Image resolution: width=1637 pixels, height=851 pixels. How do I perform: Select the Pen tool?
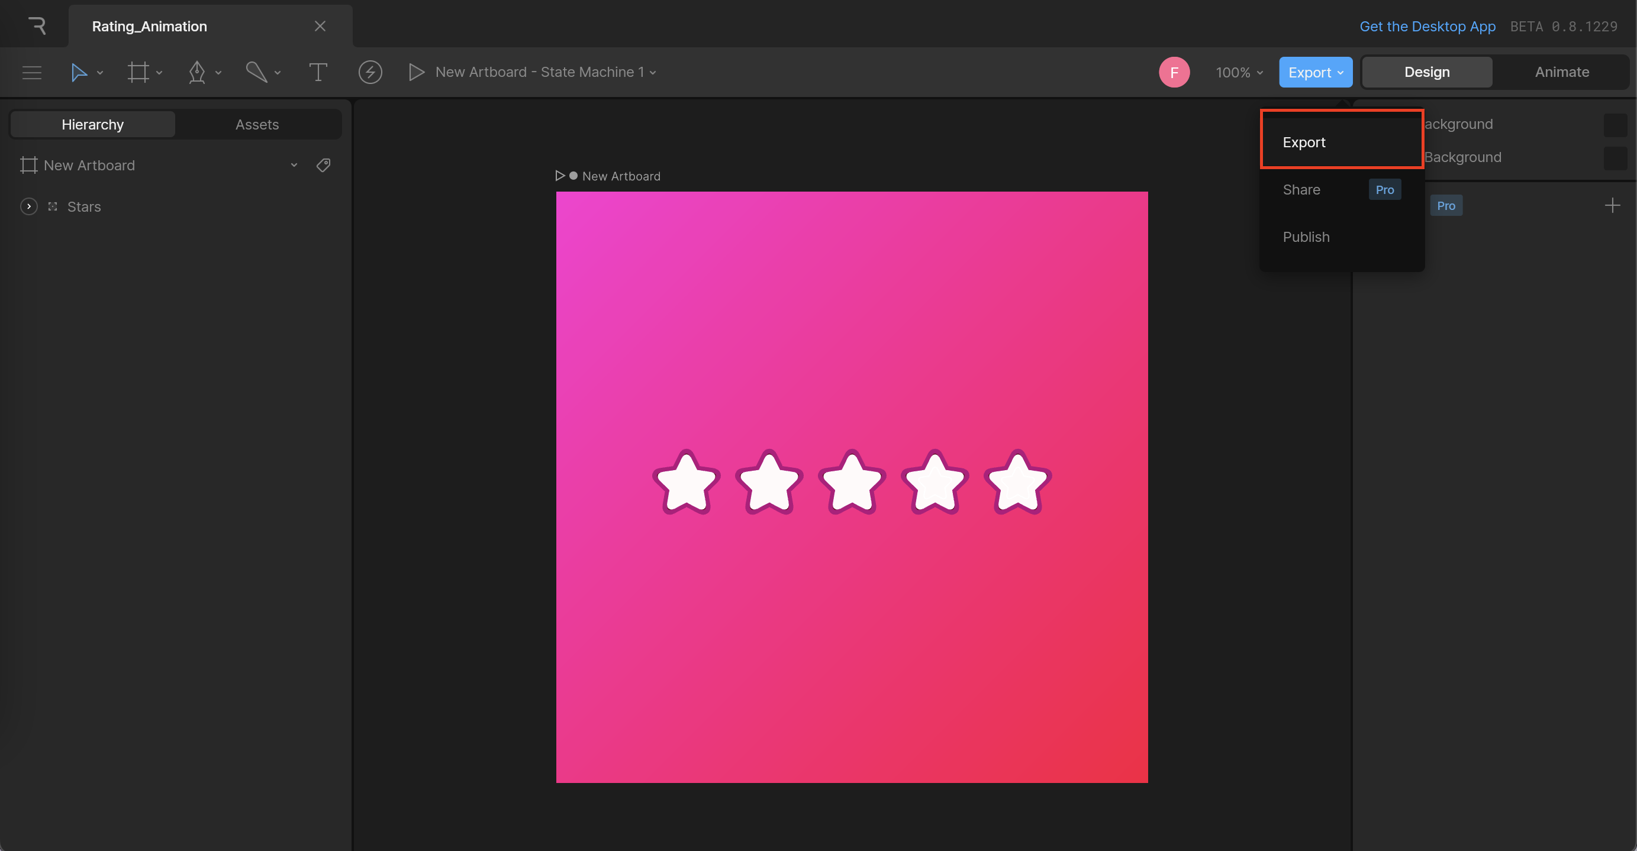197,72
